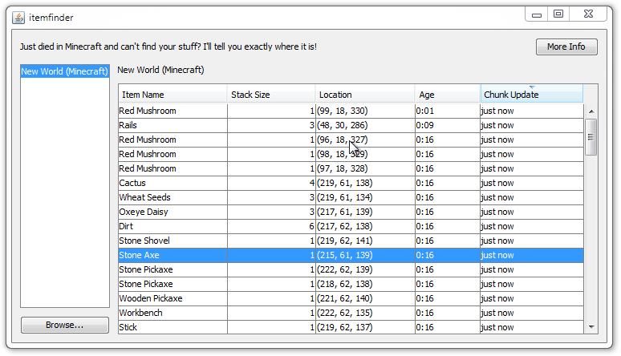Click the table scrollbar down arrow
Viewport: 621px width, 356px height.
pyautogui.click(x=591, y=326)
